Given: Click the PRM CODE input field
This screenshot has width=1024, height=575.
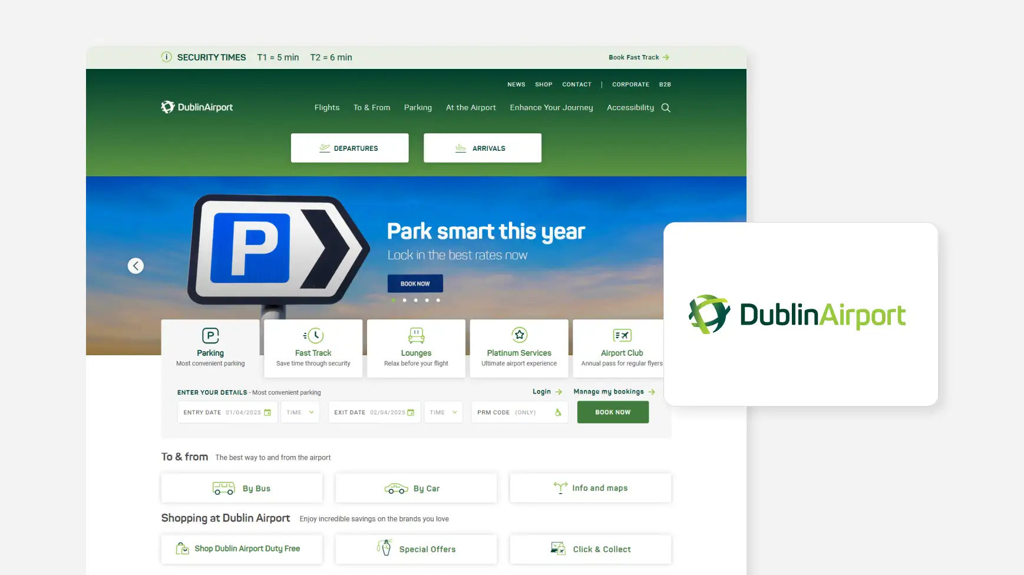Looking at the screenshot, I should point(519,412).
